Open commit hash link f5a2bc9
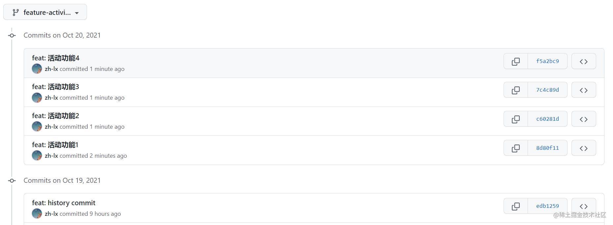 coord(547,61)
